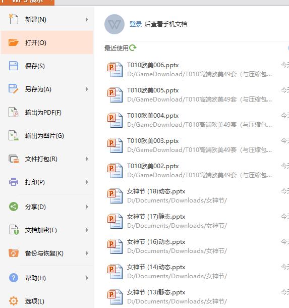Choose 保存(S) from the file menu
The height and width of the screenshot is (308, 289).
coord(47,66)
